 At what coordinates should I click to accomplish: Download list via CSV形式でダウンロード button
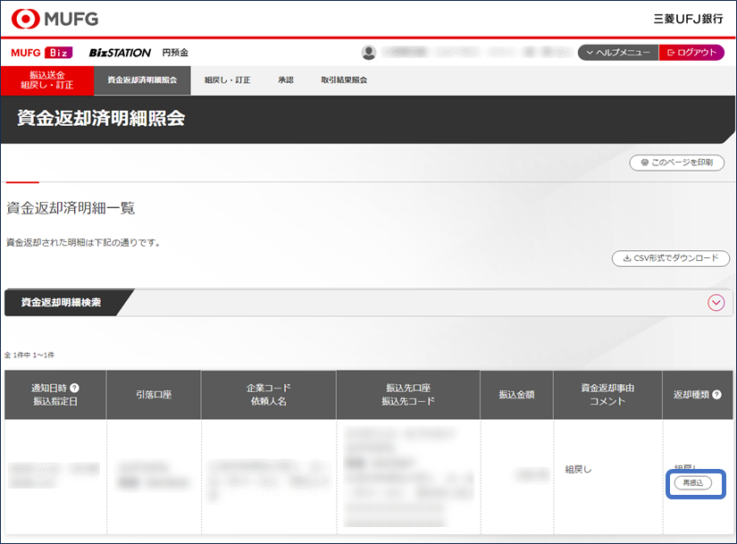[x=670, y=258]
